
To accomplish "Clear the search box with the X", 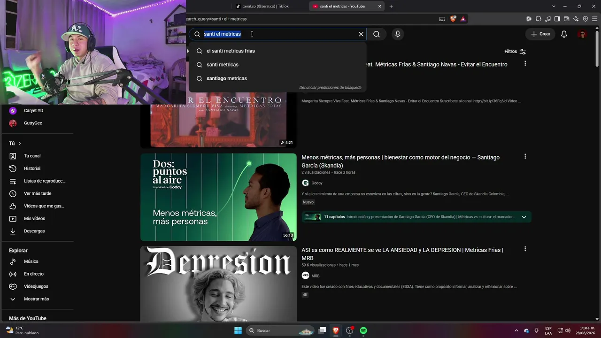I will [x=361, y=34].
